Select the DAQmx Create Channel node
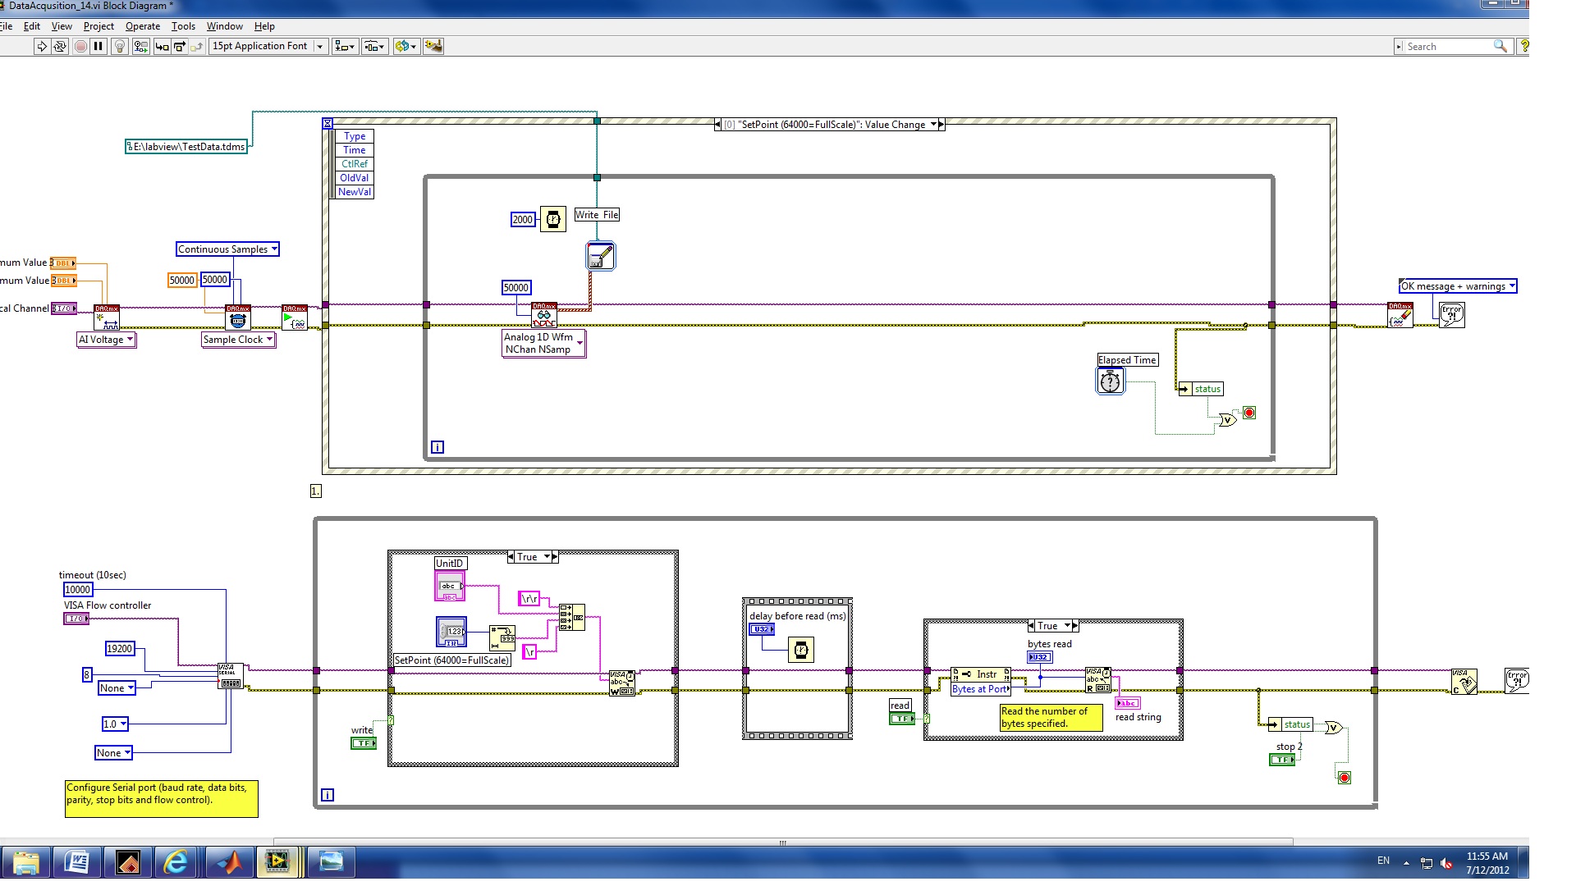1576x886 pixels. coord(107,317)
